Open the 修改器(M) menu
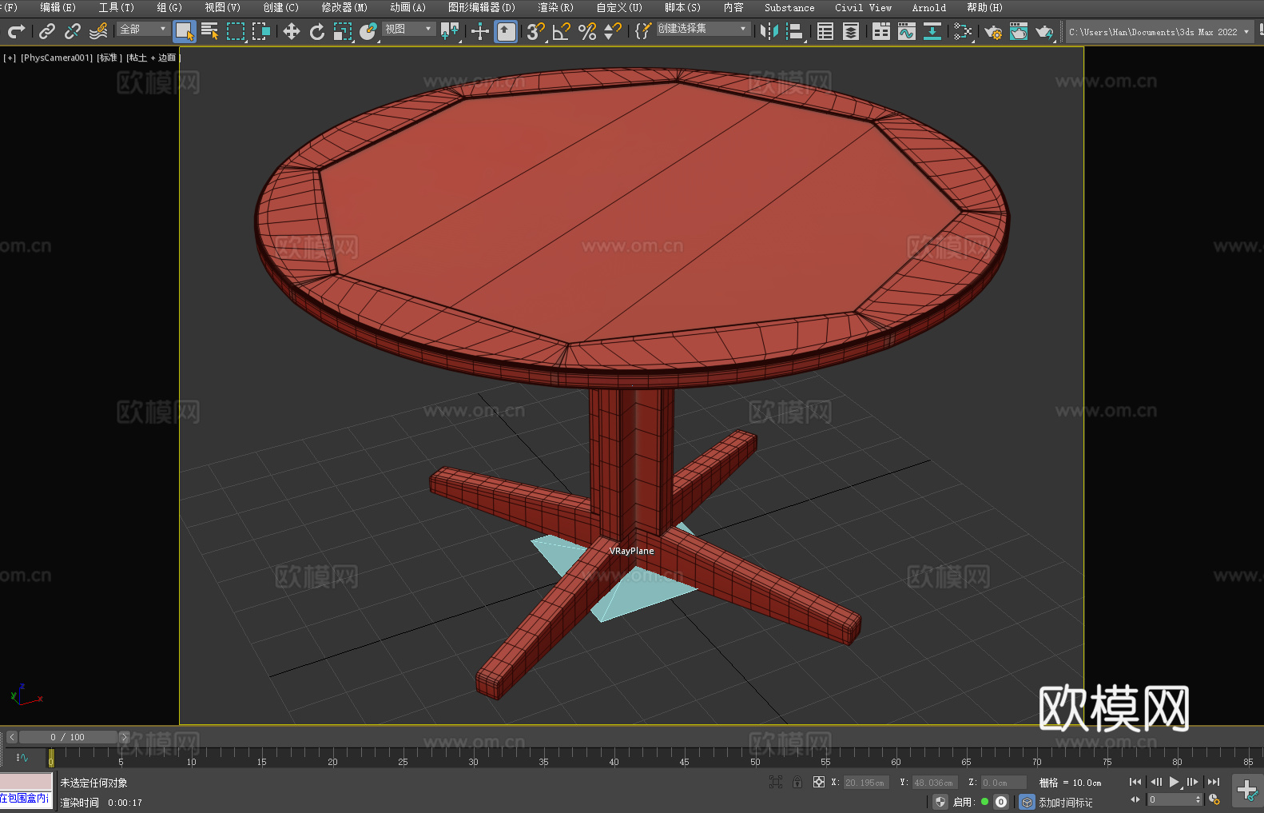Image resolution: width=1264 pixels, height=813 pixels. tap(344, 7)
